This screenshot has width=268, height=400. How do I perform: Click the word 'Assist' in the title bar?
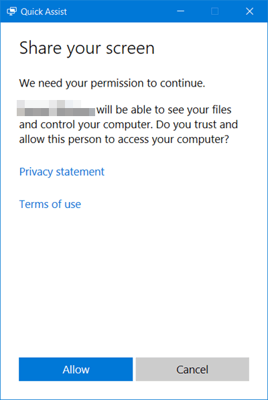[55, 11]
